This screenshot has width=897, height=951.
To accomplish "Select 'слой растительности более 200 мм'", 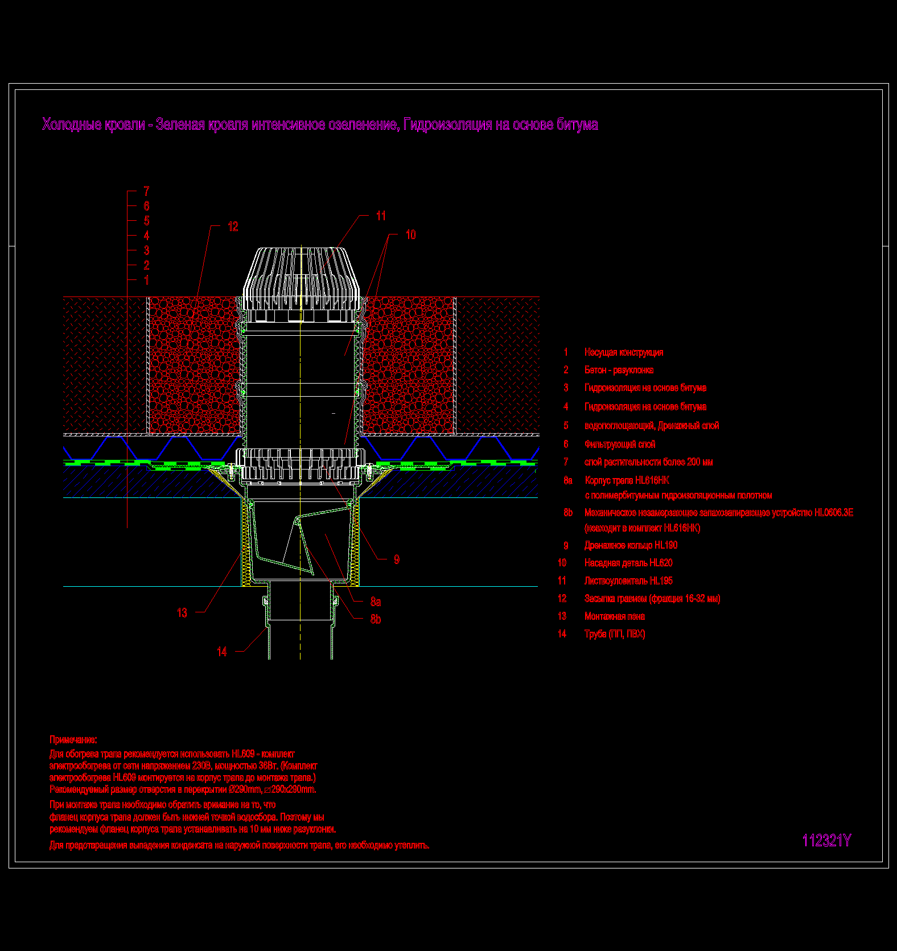I will (x=648, y=462).
